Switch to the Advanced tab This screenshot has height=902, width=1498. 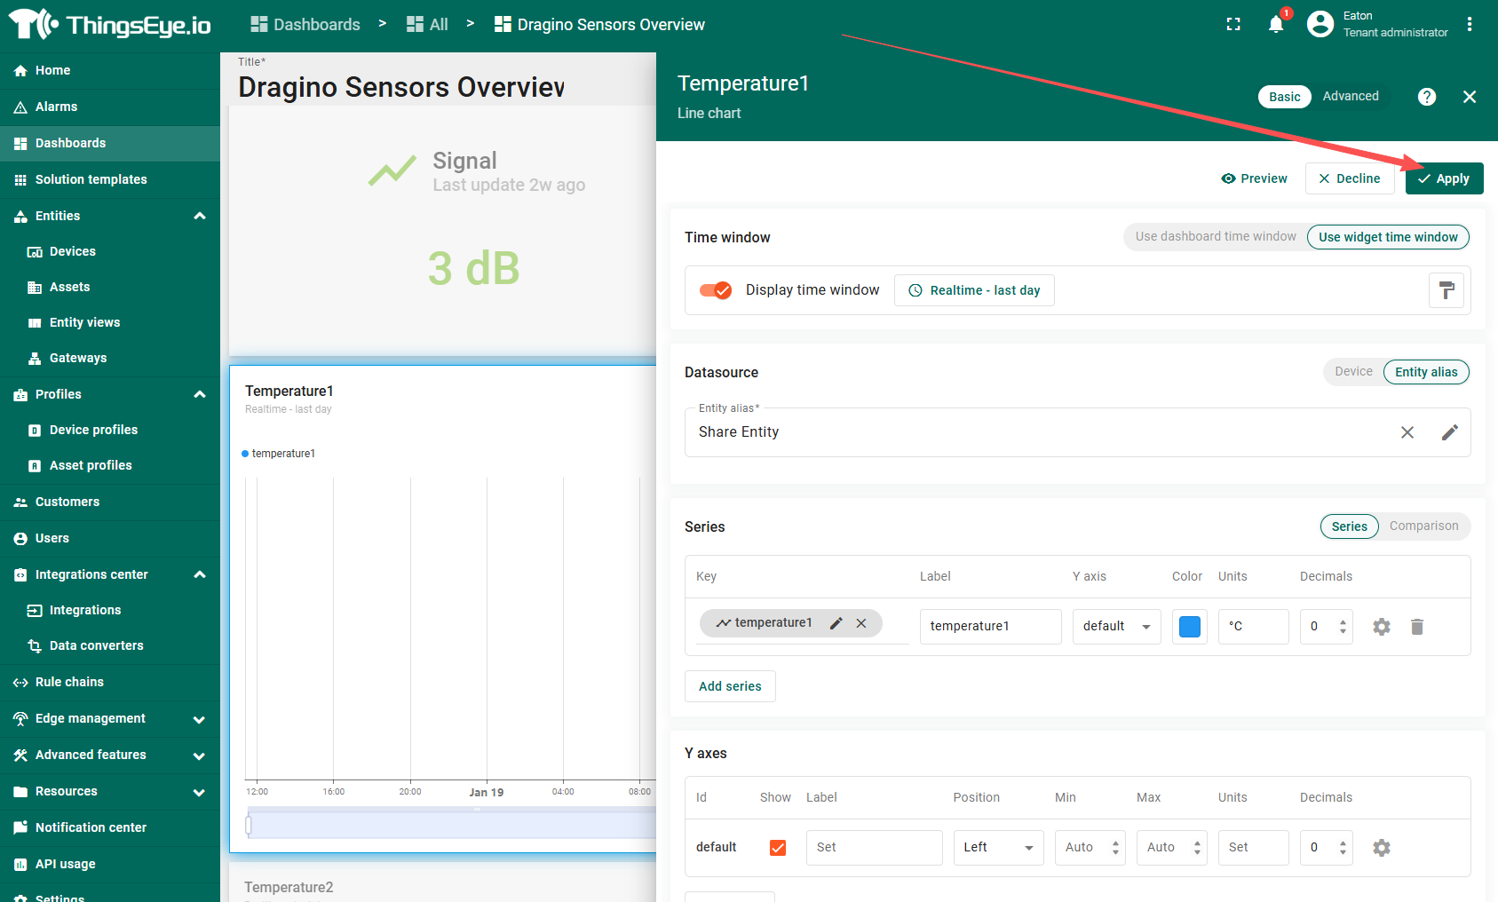coord(1350,97)
